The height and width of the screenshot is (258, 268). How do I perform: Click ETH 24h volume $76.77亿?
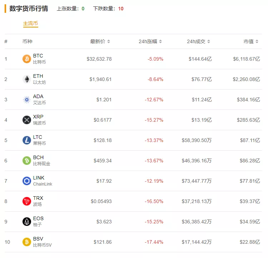point(202,79)
